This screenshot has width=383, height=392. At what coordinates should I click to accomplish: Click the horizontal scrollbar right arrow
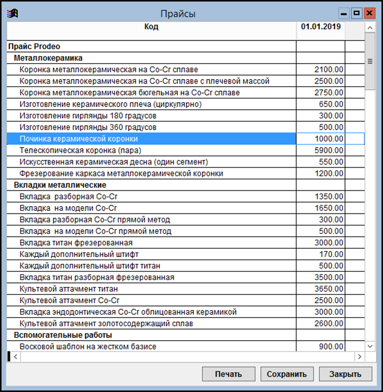[359, 356]
